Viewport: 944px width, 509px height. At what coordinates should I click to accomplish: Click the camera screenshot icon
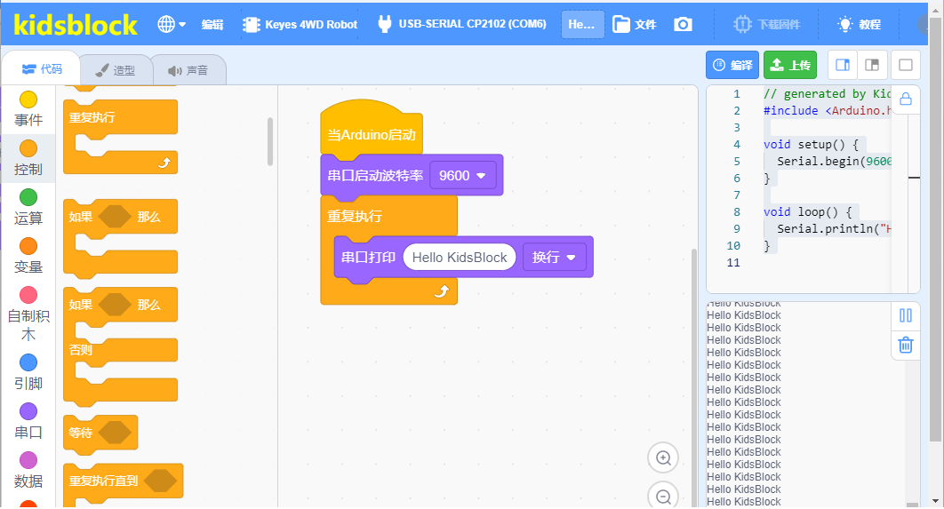click(683, 24)
